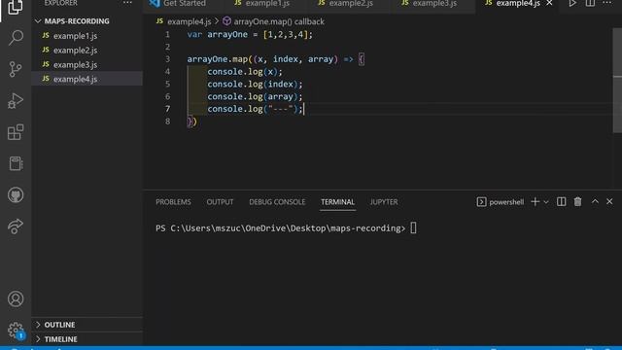Switch to the TERMINAL tab

(337, 202)
